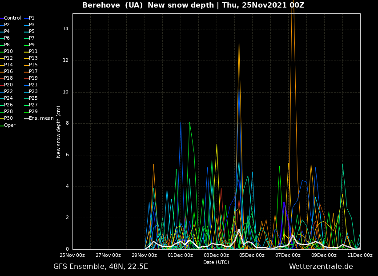Select the 11Dec 00z date tick

(x=359, y=256)
